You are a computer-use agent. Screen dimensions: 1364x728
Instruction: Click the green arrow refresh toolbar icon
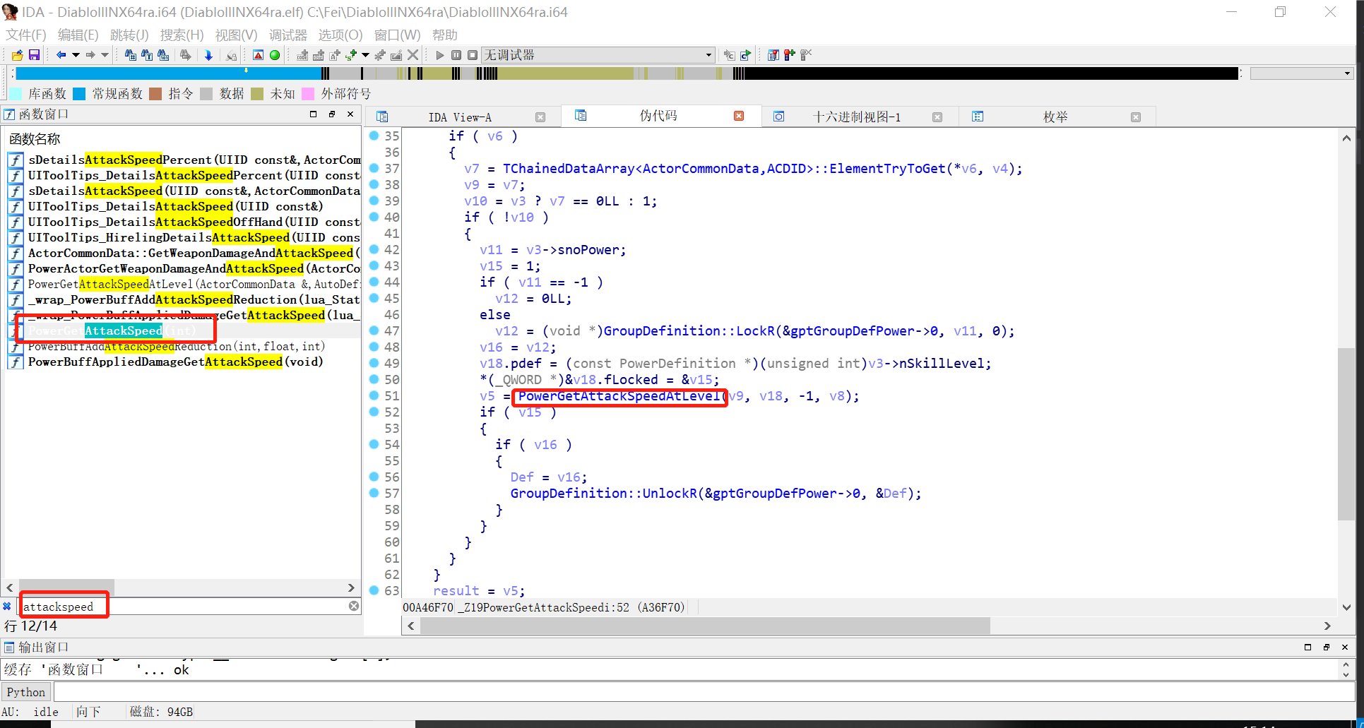(745, 54)
